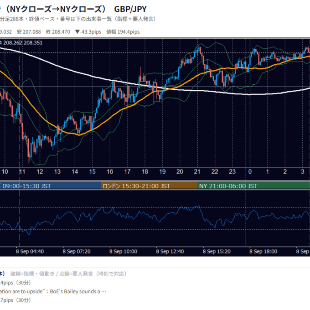Click hour label 13 on chart axis
The width and height of the screenshot is (310, 310).
tap(57, 171)
